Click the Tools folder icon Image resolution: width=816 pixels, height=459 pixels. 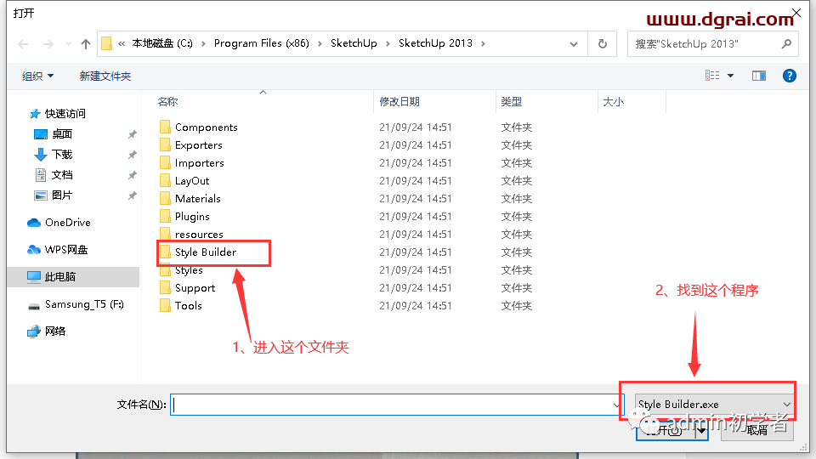165,305
